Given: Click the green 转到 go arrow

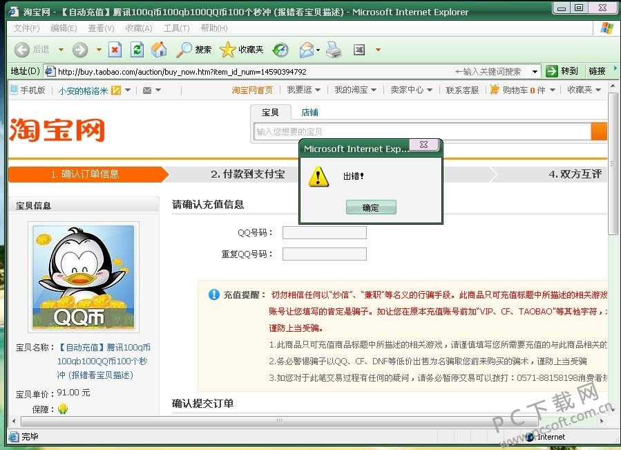Looking at the screenshot, I should [x=551, y=71].
